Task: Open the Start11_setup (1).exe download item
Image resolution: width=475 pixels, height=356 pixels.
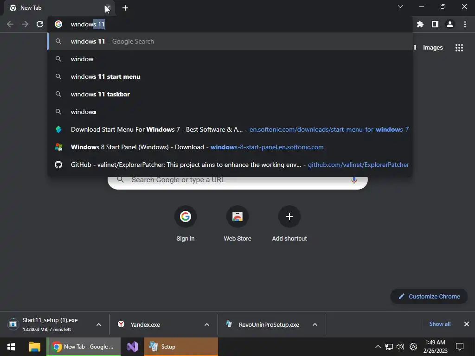Action: click(50, 324)
